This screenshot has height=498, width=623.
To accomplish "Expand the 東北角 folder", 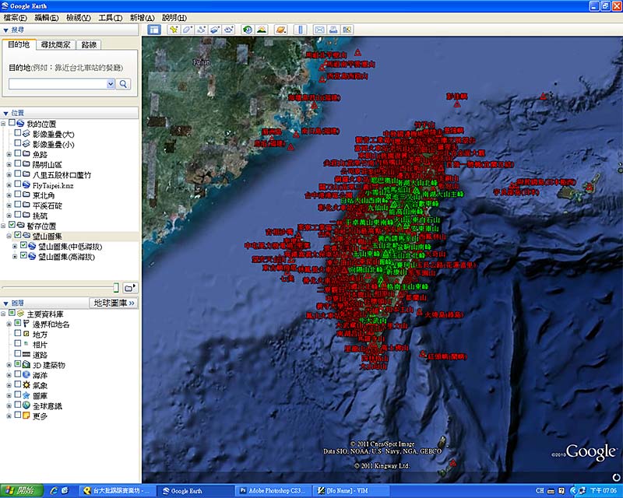I will tap(9, 195).
